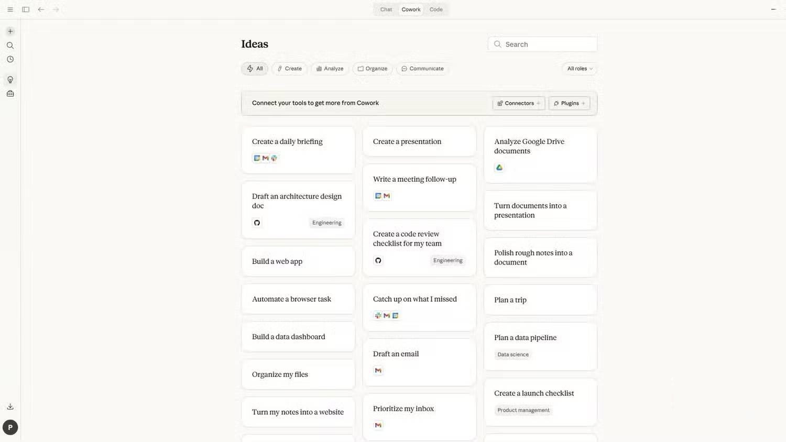Click the back navigation arrow
The image size is (786, 442).
(41, 9)
